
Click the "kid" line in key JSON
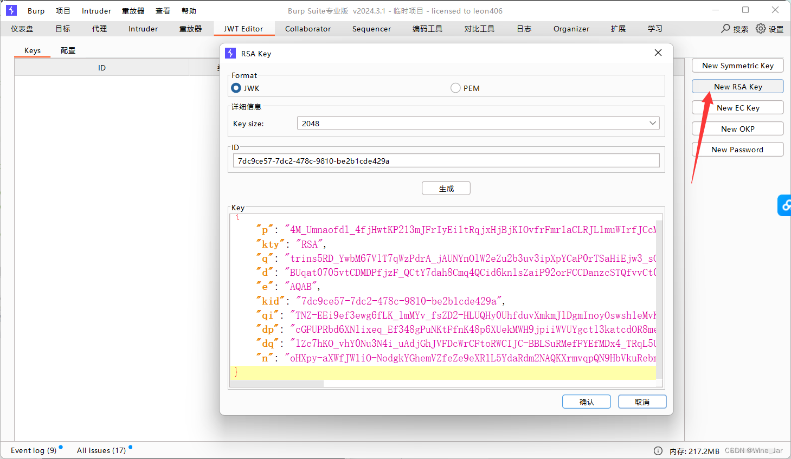[x=381, y=301]
